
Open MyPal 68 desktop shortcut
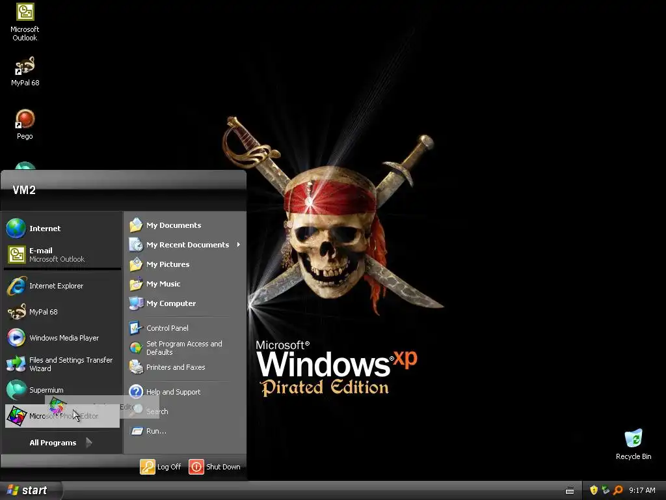pos(25,71)
